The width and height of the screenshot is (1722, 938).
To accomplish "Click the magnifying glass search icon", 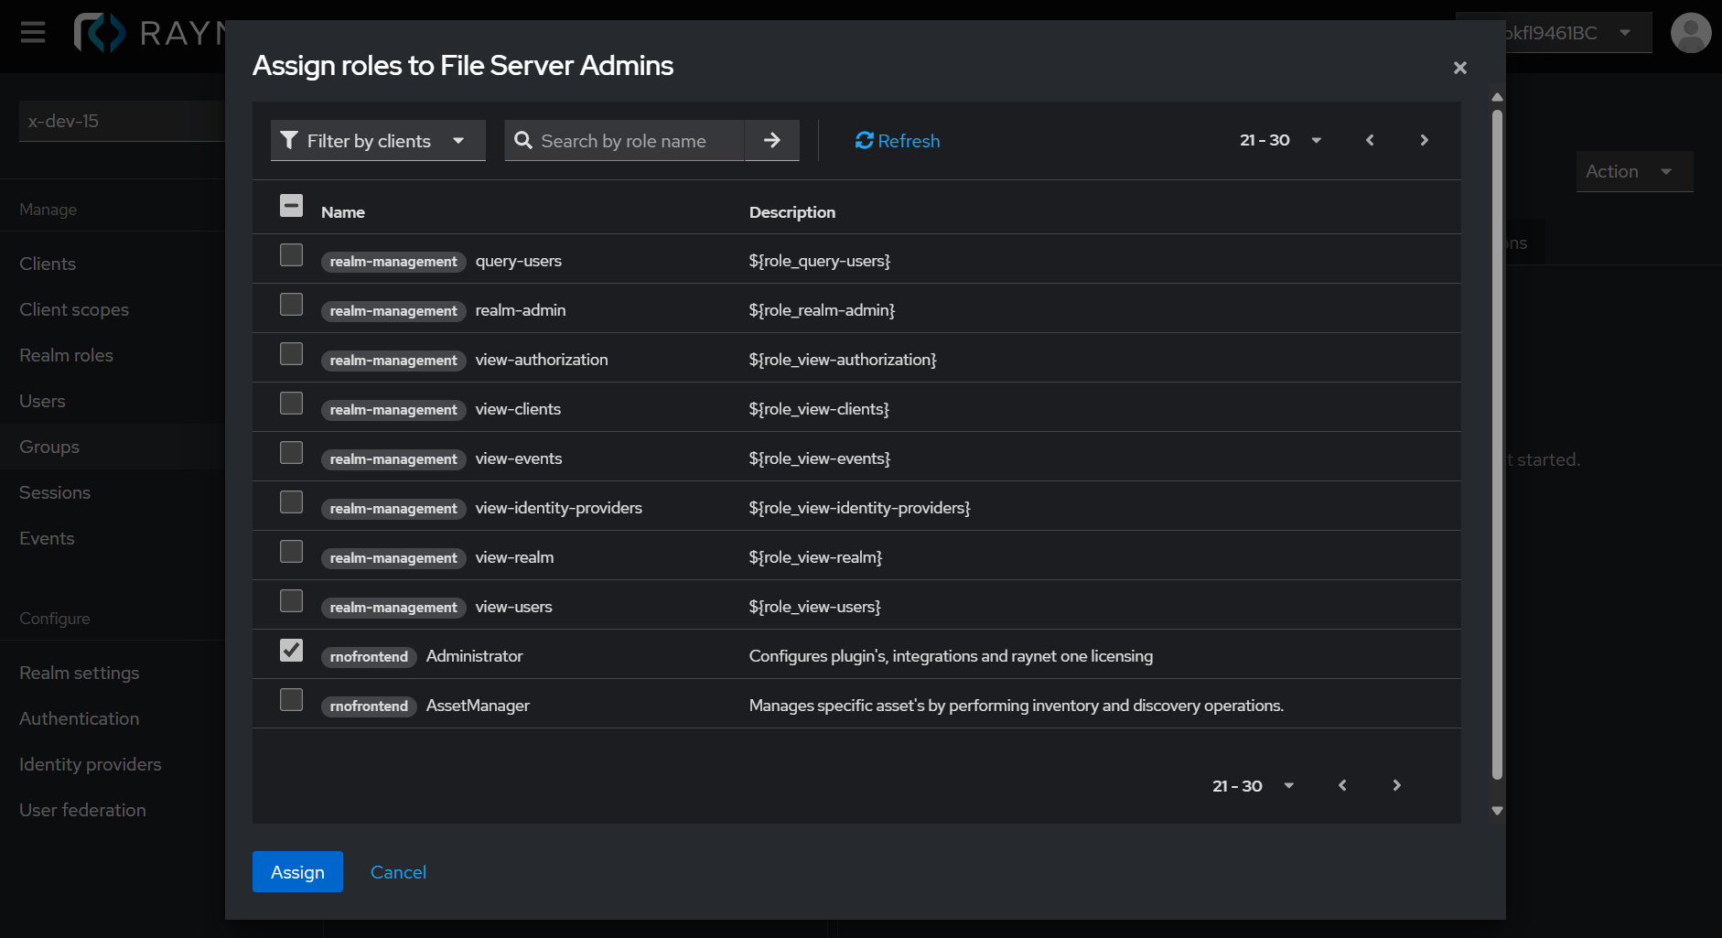I will (522, 140).
